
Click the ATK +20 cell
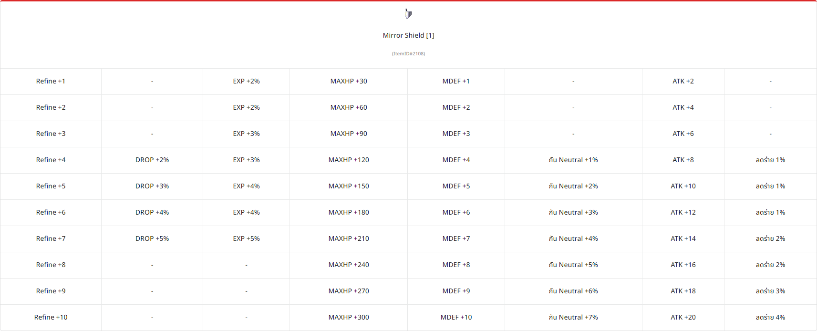coord(683,317)
